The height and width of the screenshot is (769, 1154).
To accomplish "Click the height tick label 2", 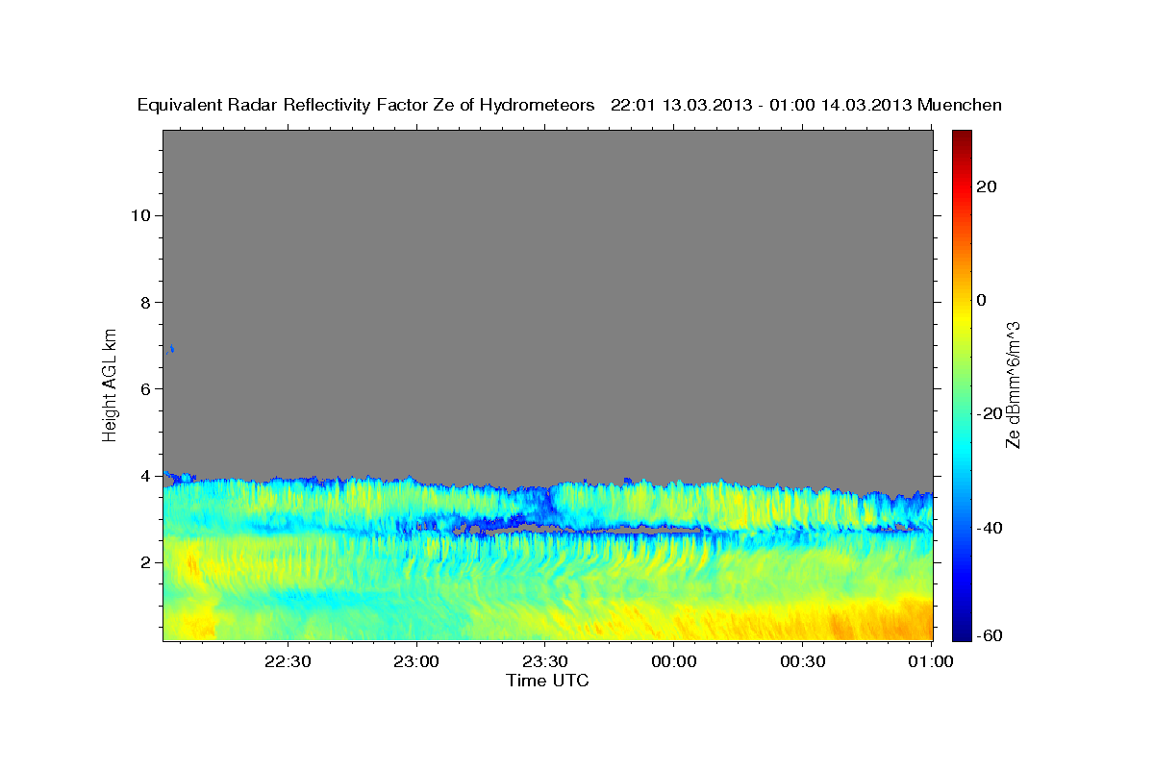I will click(145, 562).
